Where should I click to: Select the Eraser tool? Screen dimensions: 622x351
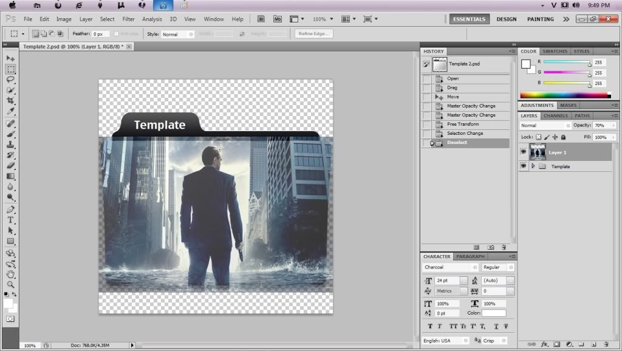pos(10,165)
